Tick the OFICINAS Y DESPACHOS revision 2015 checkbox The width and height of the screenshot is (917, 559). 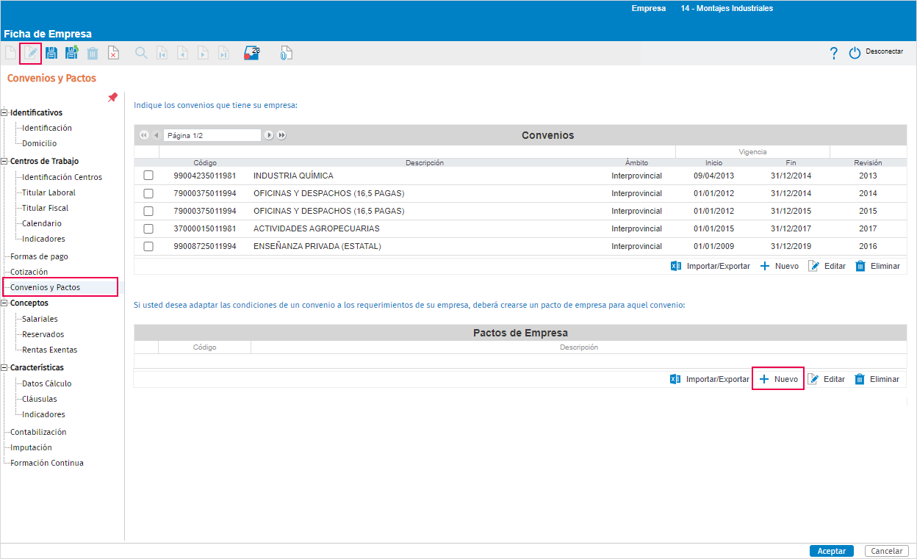click(148, 211)
